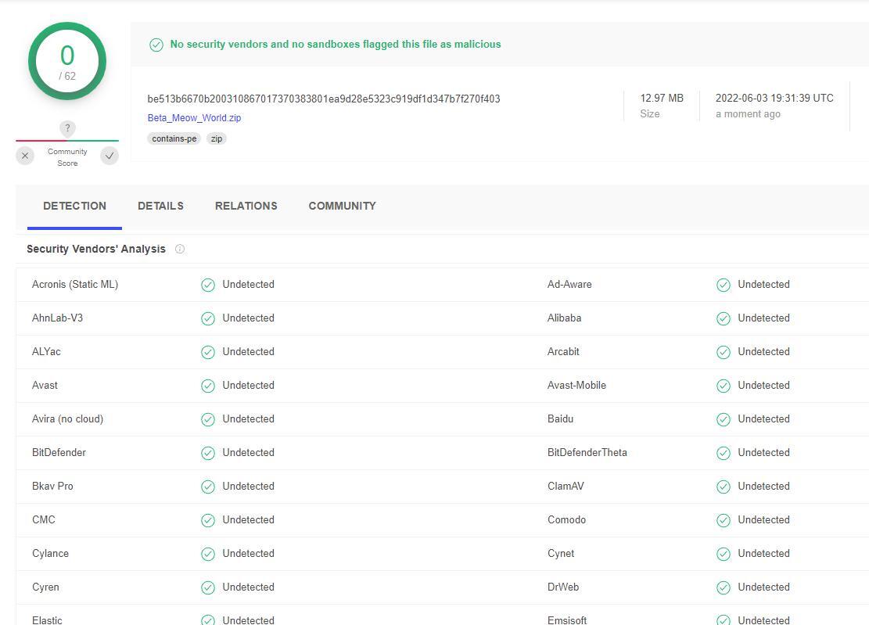Click the community score red-green bar
Image resolution: width=869 pixels, height=625 pixels.
click(x=67, y=141)
